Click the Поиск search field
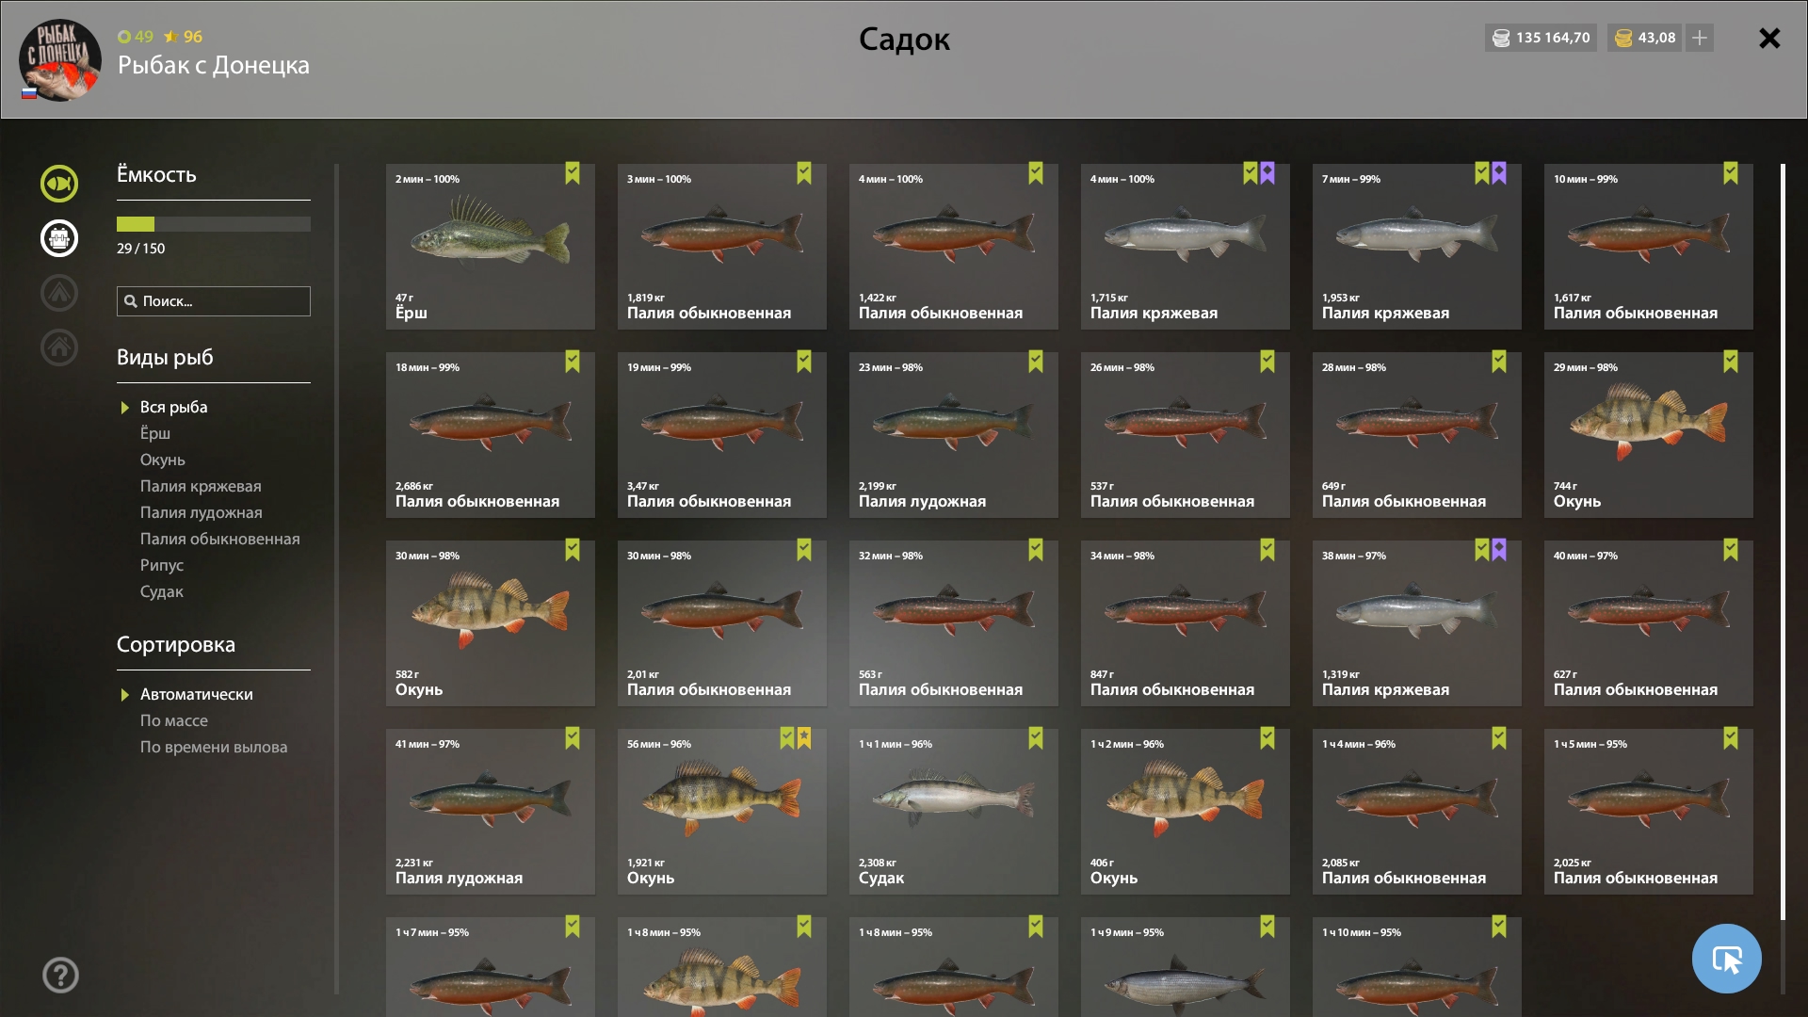This screenshot has width=1808, height=1017. (214, 301)
